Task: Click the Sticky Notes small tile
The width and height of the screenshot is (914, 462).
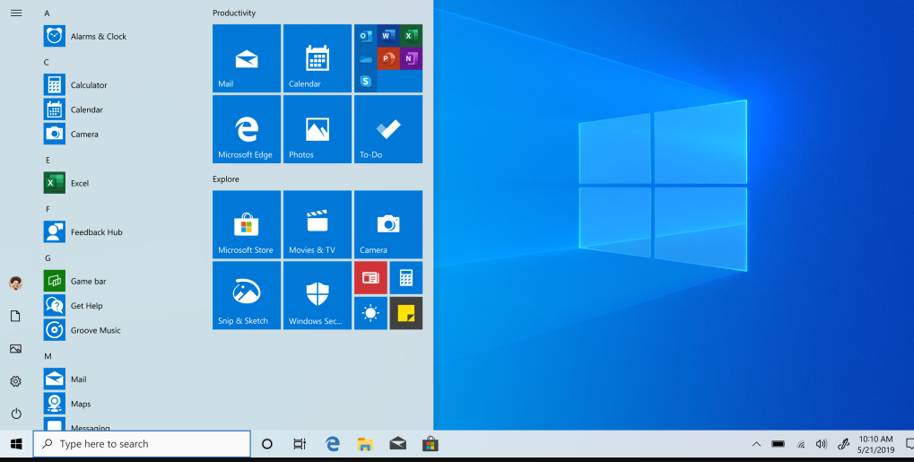Action: coord(405,313)
